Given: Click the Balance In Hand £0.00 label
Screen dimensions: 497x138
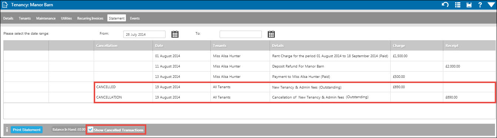Looking at the screenshot, I should point(69,130).
